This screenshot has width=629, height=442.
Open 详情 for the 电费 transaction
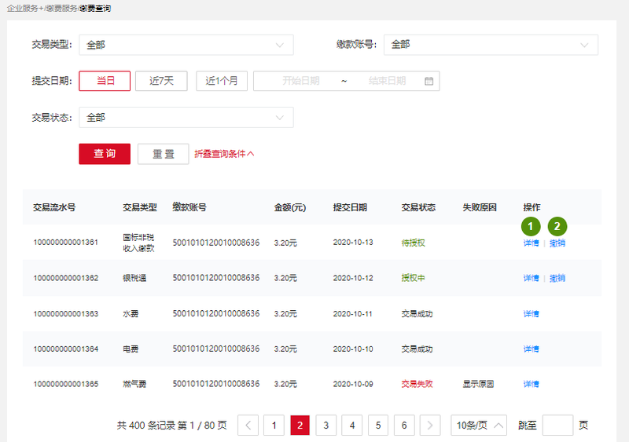pos(532,349)
